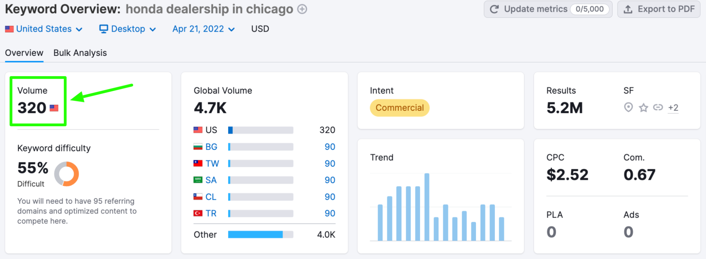Click the 0.67 Com. value

(x=640, y=175)
